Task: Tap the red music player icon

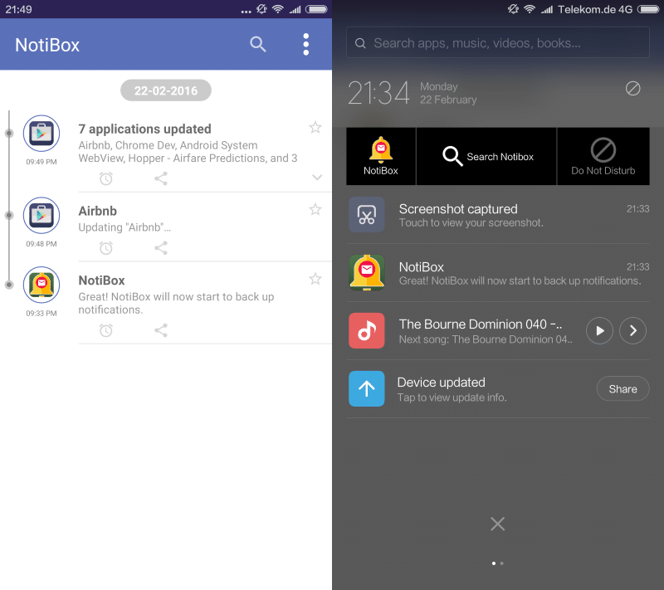Action: pos(367,330)
